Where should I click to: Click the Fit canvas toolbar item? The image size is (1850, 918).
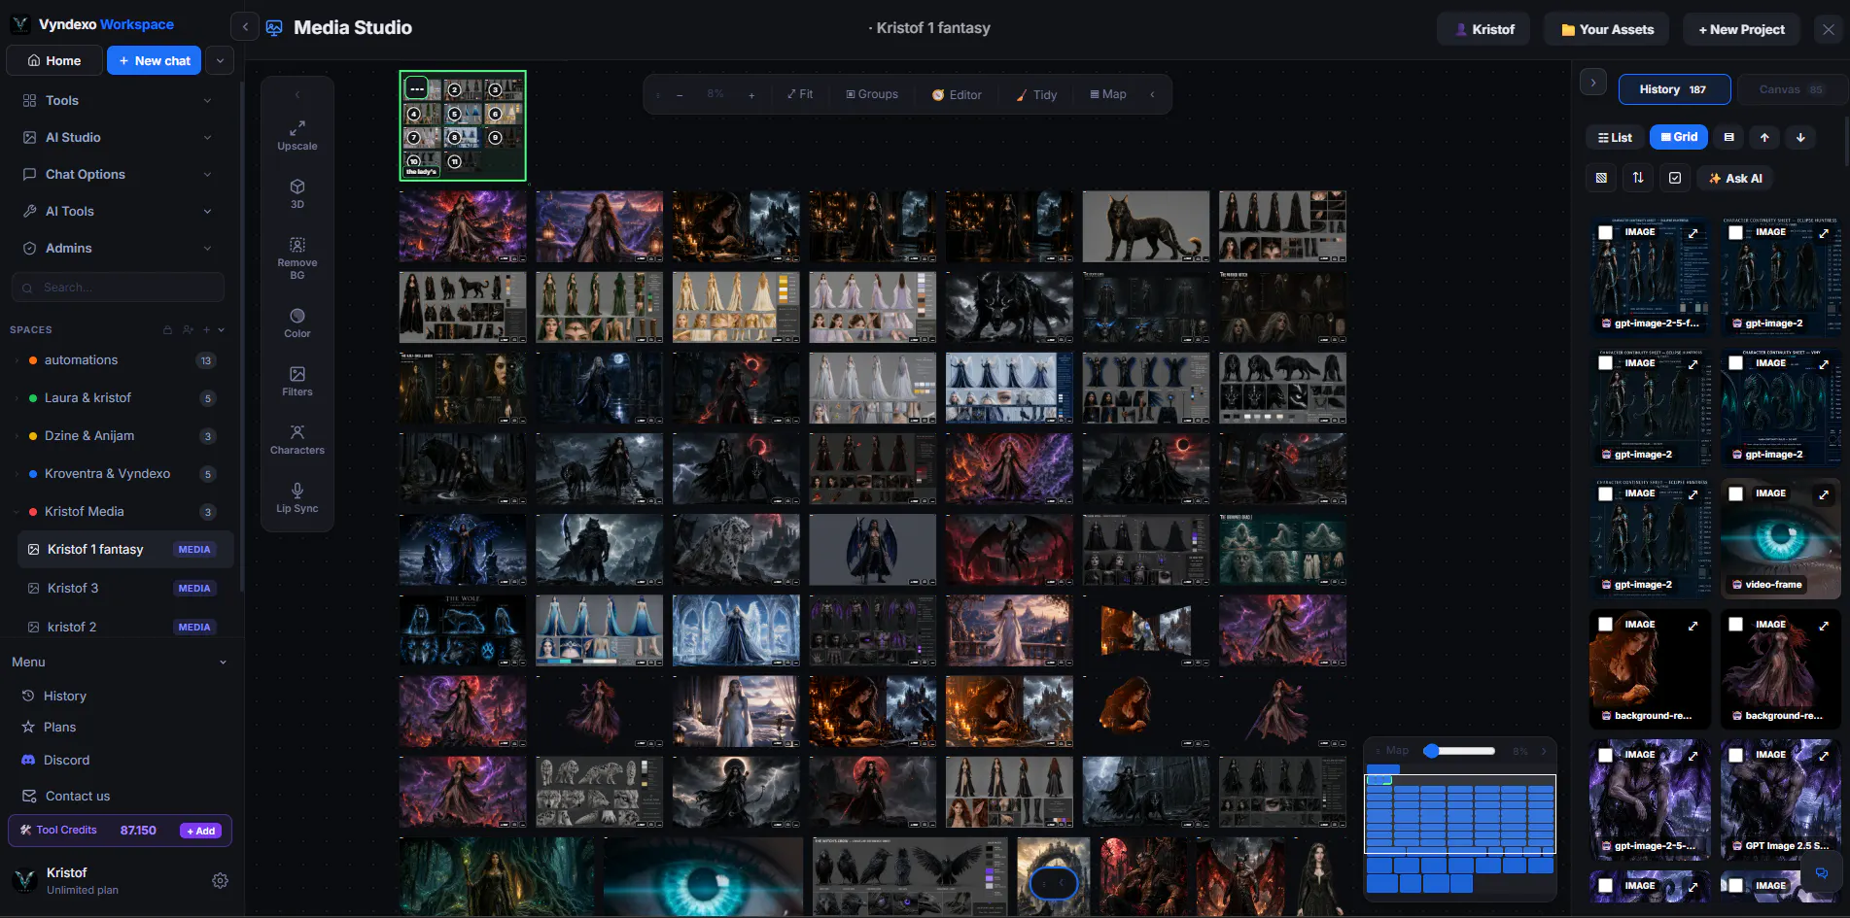pos(800,94)
